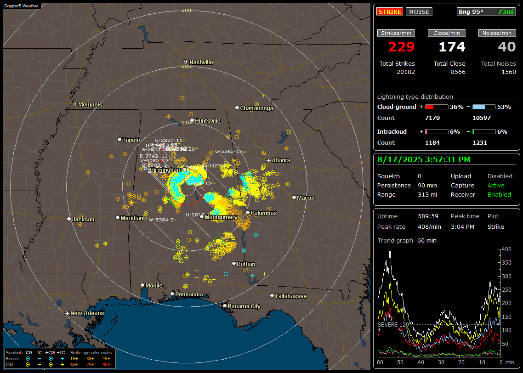Viewport: 523px width, 373px height.
Task: Click the Columbus city marker dot
Action: click(248, 213)
